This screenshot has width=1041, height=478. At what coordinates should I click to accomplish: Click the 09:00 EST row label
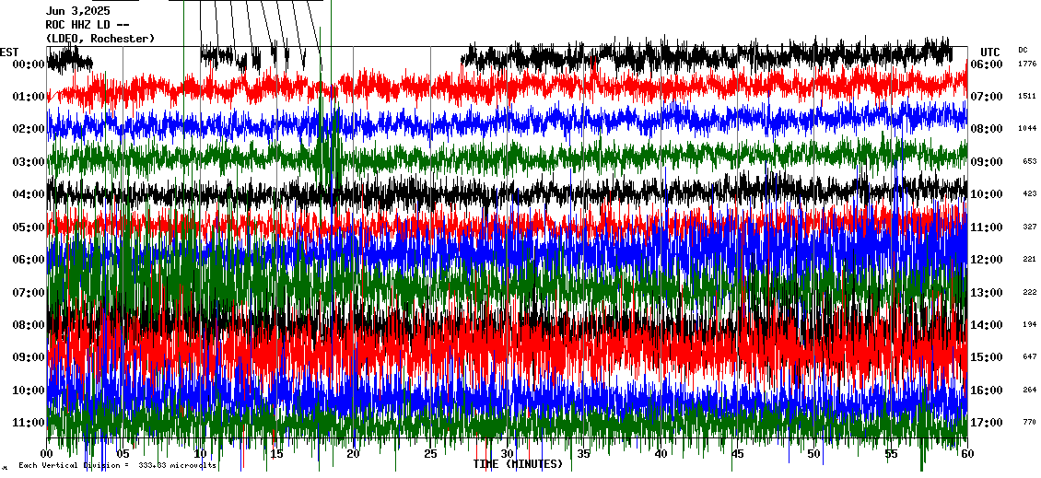click(x=29, y=357)
